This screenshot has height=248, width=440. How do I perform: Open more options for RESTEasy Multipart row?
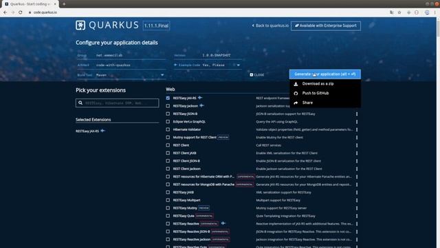pos(357,200)
